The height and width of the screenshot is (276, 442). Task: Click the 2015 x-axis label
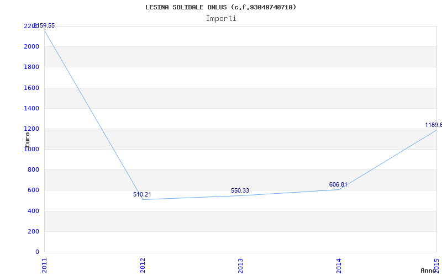(436, 266)
